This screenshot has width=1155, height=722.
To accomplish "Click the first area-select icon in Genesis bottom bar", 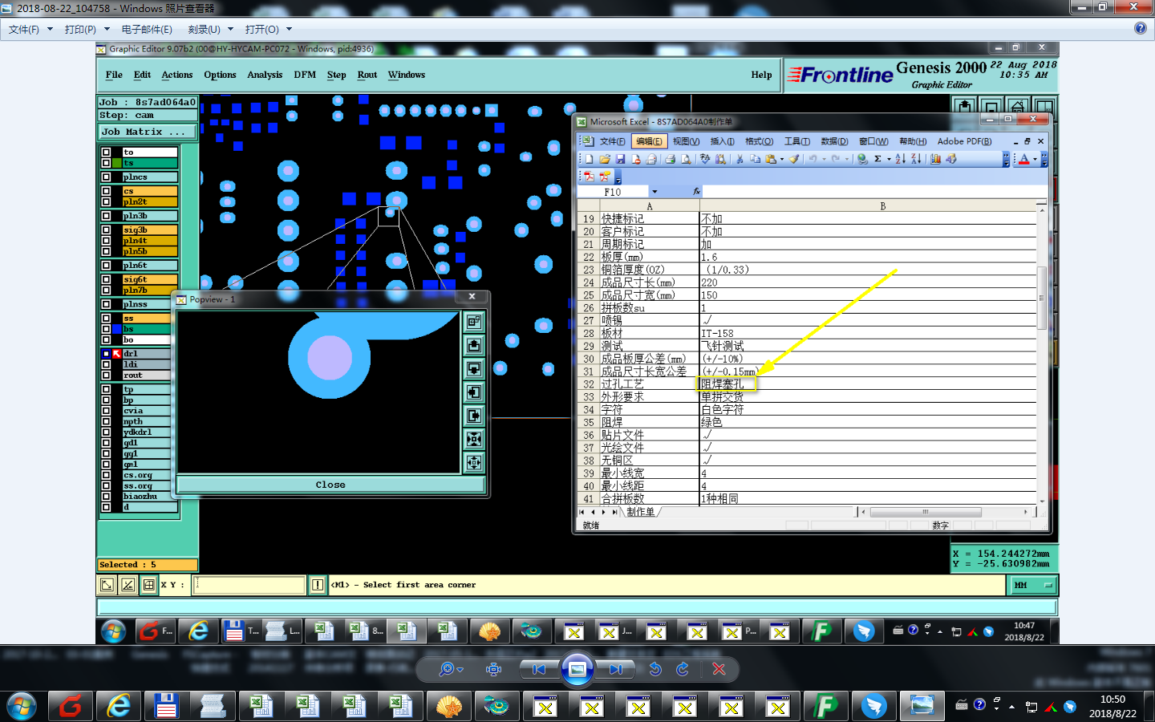I will [107, 585].
